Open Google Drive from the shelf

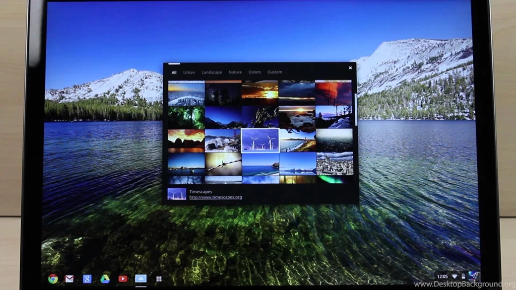point(104,278)
